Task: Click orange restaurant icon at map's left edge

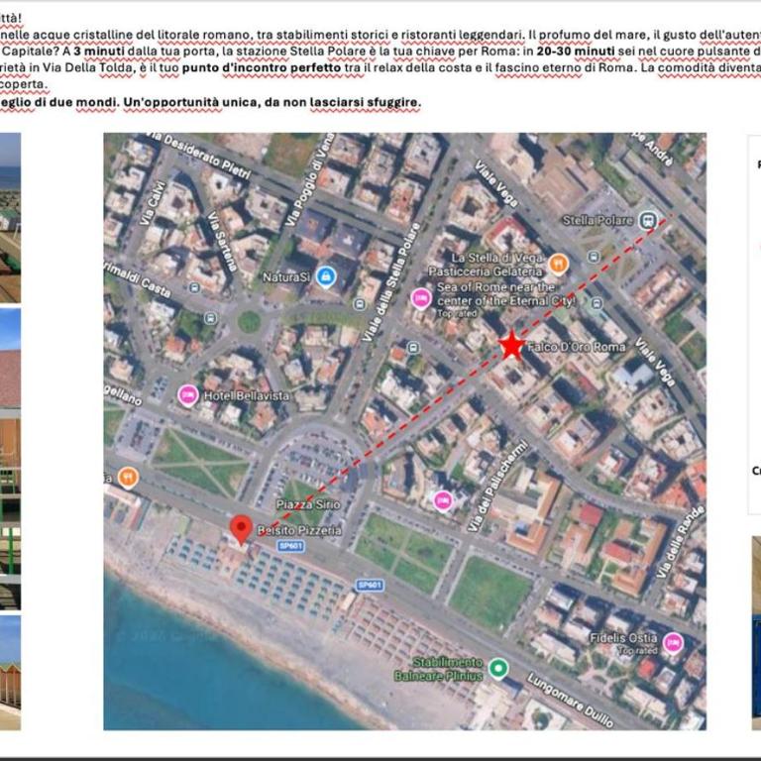Action: (x=128, y=478)
